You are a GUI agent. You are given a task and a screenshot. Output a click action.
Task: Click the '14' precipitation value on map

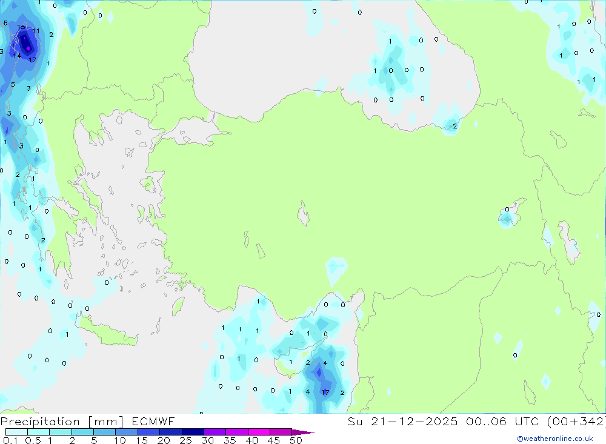(x=17, y=56)
